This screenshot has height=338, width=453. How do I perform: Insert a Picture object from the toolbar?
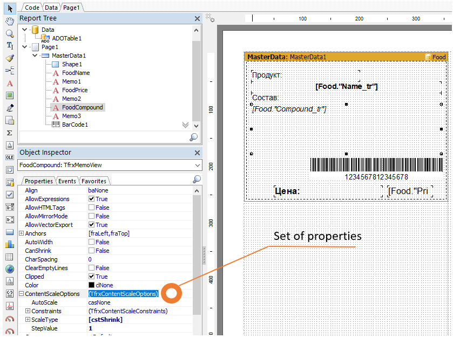[x=10, y=96]
